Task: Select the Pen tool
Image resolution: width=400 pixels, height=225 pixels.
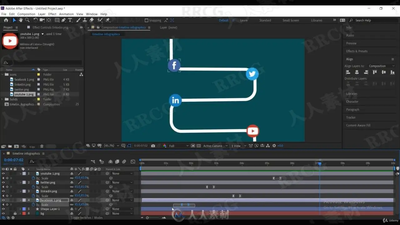Action: coord(63,20)
